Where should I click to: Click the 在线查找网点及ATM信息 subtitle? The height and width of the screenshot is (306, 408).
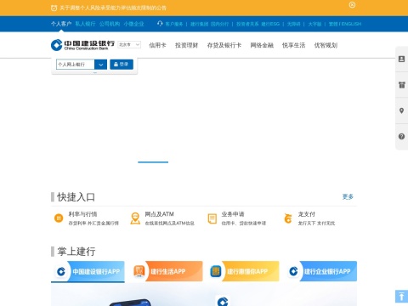[x=170, y=224]
